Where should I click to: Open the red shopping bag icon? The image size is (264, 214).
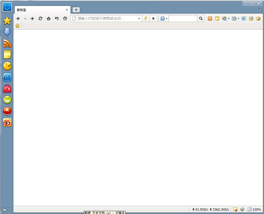point(7,89)
